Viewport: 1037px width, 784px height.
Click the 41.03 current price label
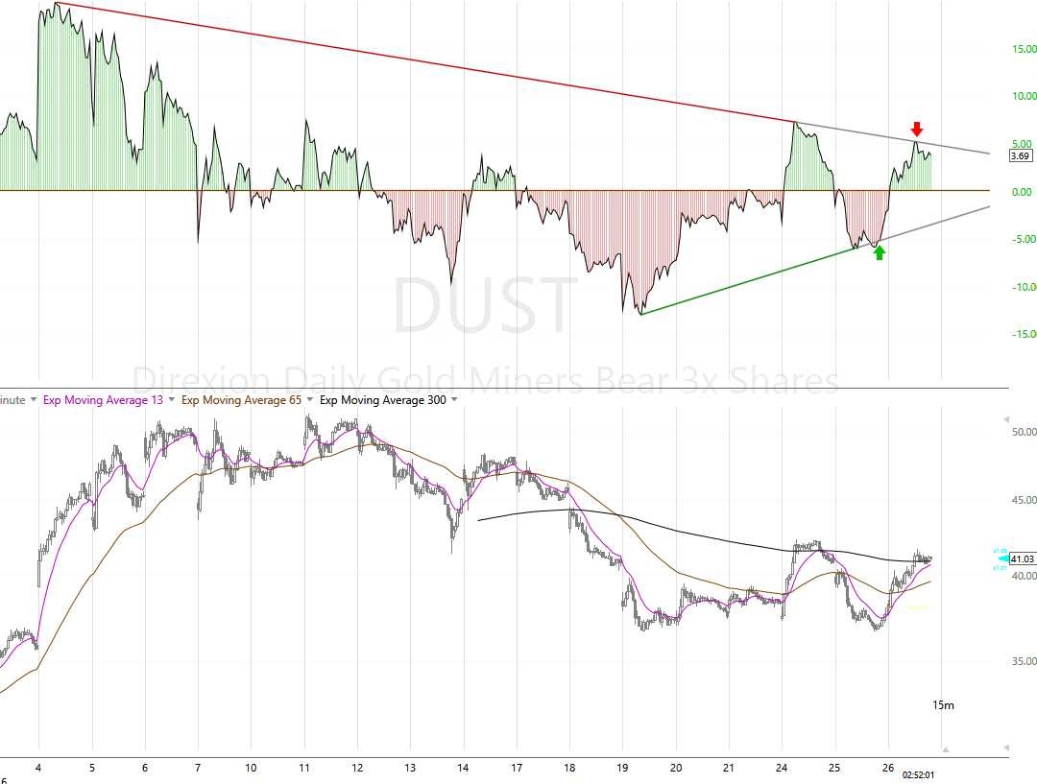(1024, 558)
